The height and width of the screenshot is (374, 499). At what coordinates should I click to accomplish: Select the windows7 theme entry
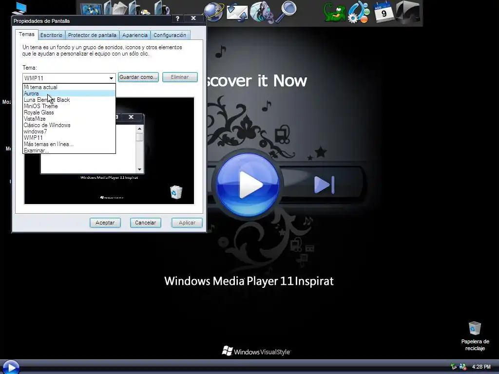(x=69, y=131)
